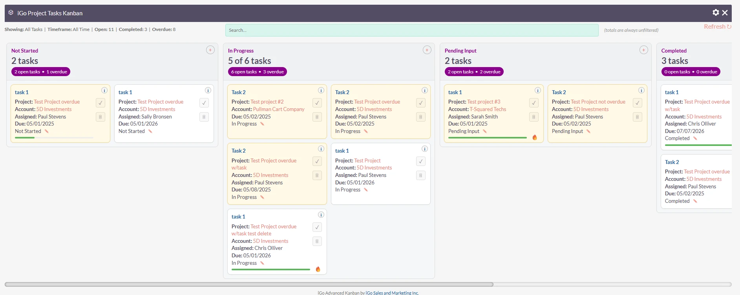Click the plus icon in Not Started column
740x295 pixels.
[210, 50]
